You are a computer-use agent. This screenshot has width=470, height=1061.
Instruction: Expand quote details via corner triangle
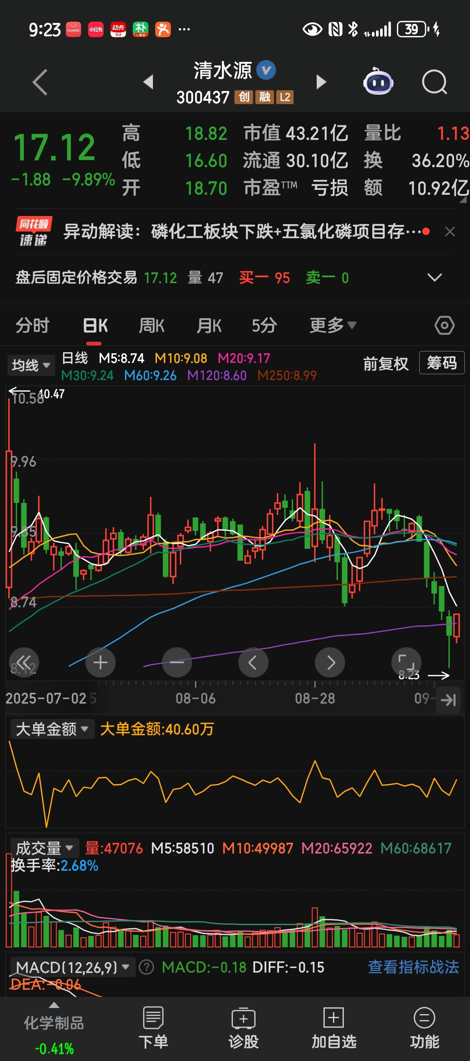tap(463, 200)
